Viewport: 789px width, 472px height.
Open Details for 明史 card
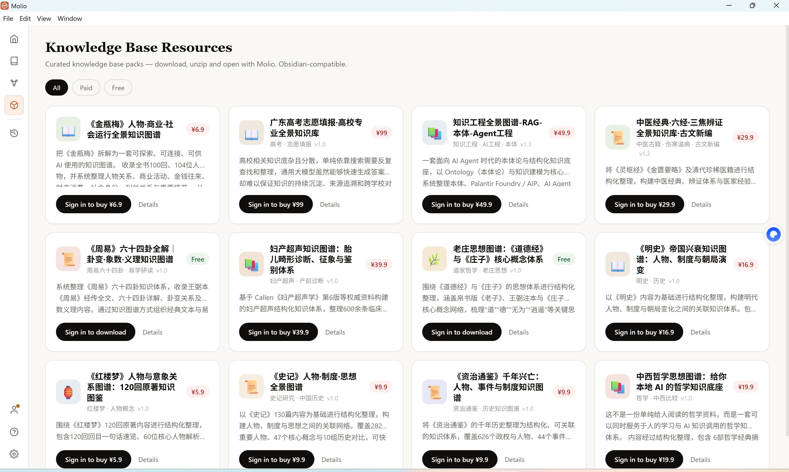pos(700,332)
